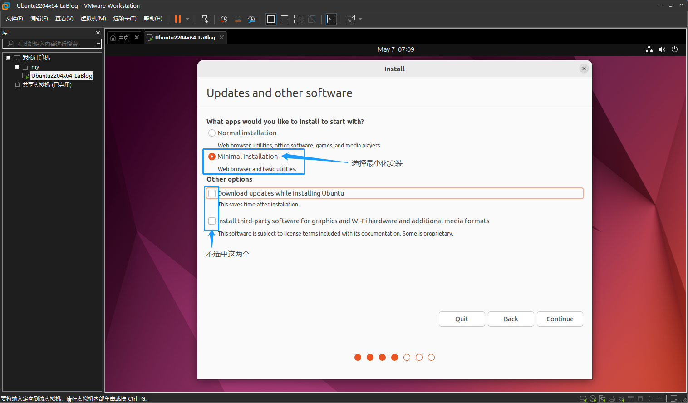
Task: Open the message log note icon
Action: [x=674, y=399]
